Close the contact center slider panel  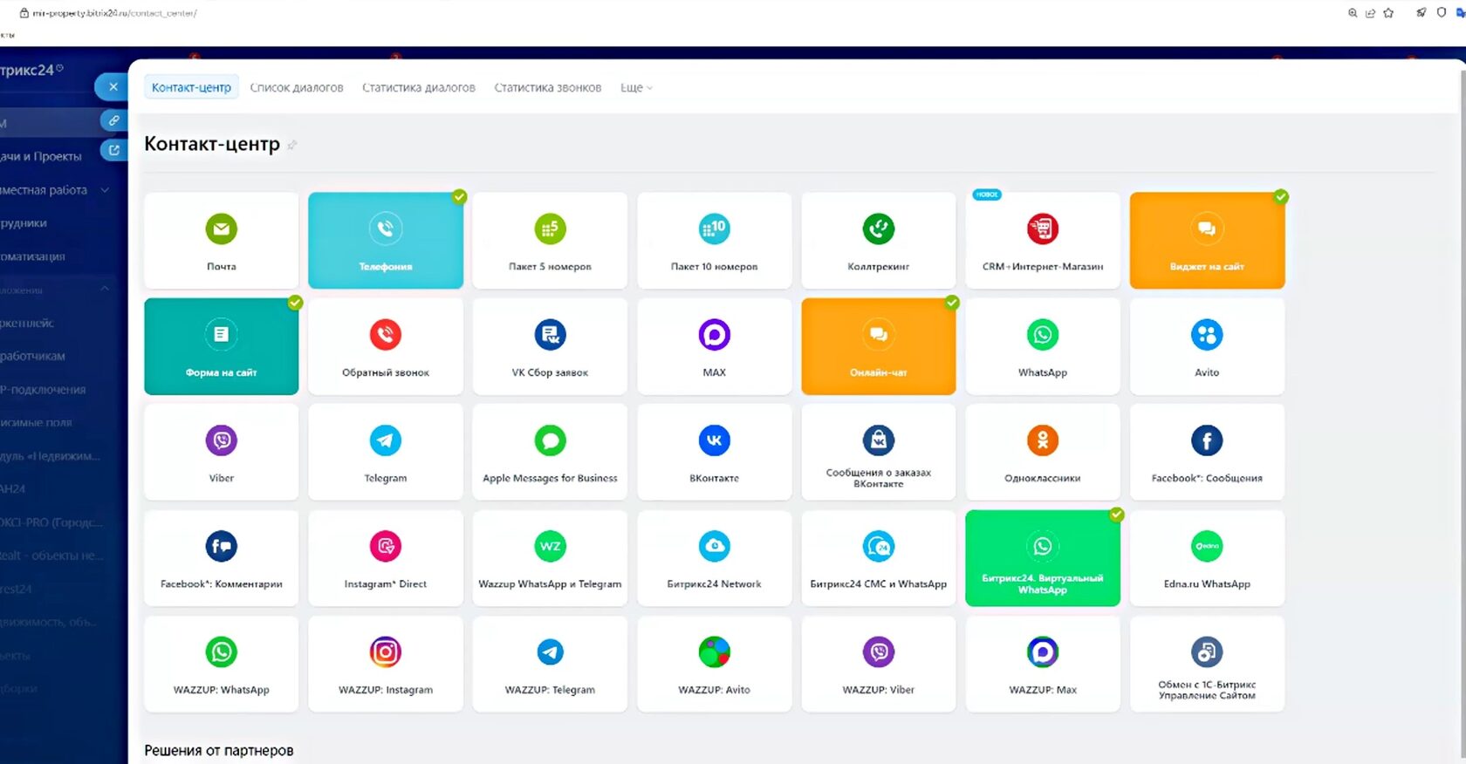(x=112, y=86)
